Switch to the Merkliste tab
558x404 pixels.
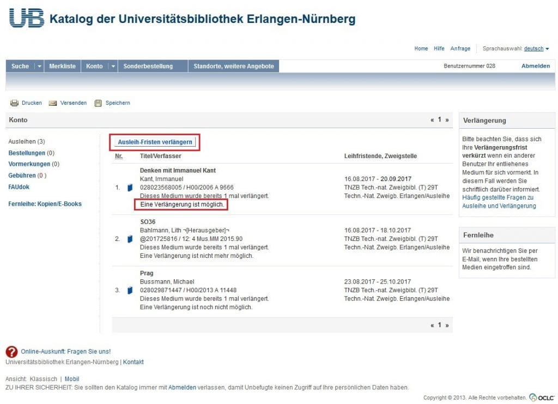tap(62, 65)
